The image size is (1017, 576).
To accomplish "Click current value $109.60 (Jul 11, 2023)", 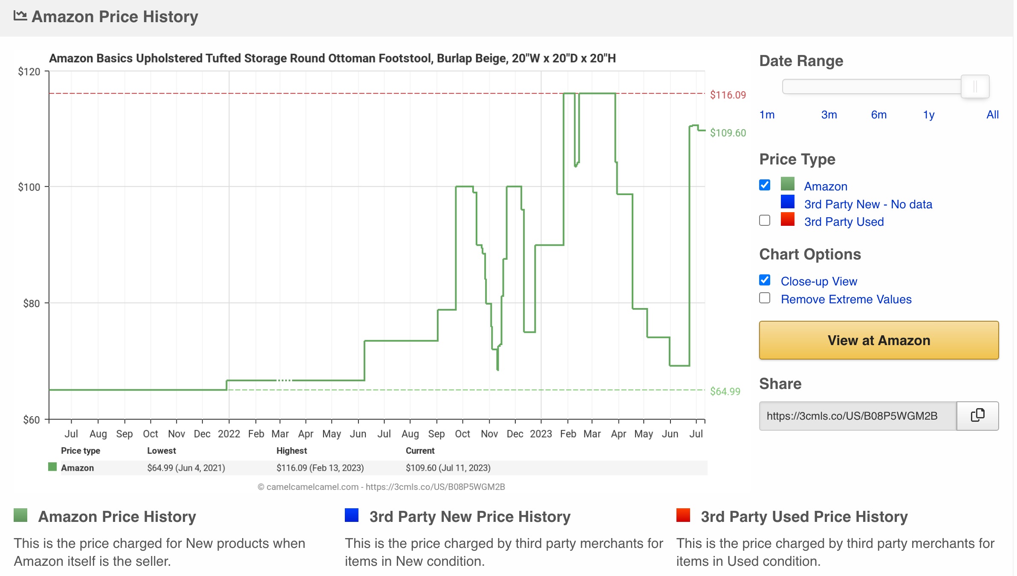I will 448,467.
